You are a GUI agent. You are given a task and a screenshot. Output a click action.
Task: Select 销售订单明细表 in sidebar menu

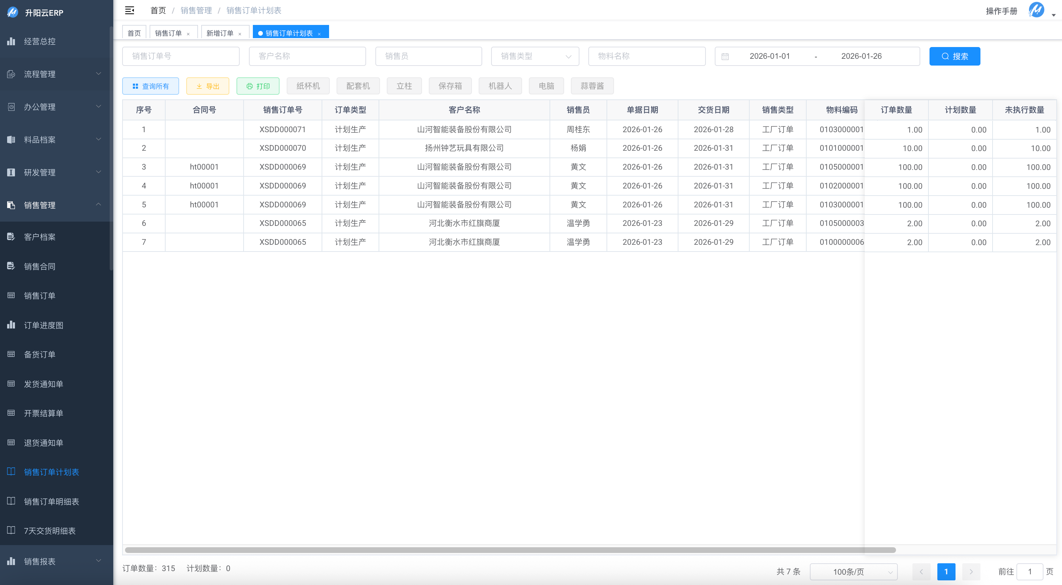click(51, 501)
